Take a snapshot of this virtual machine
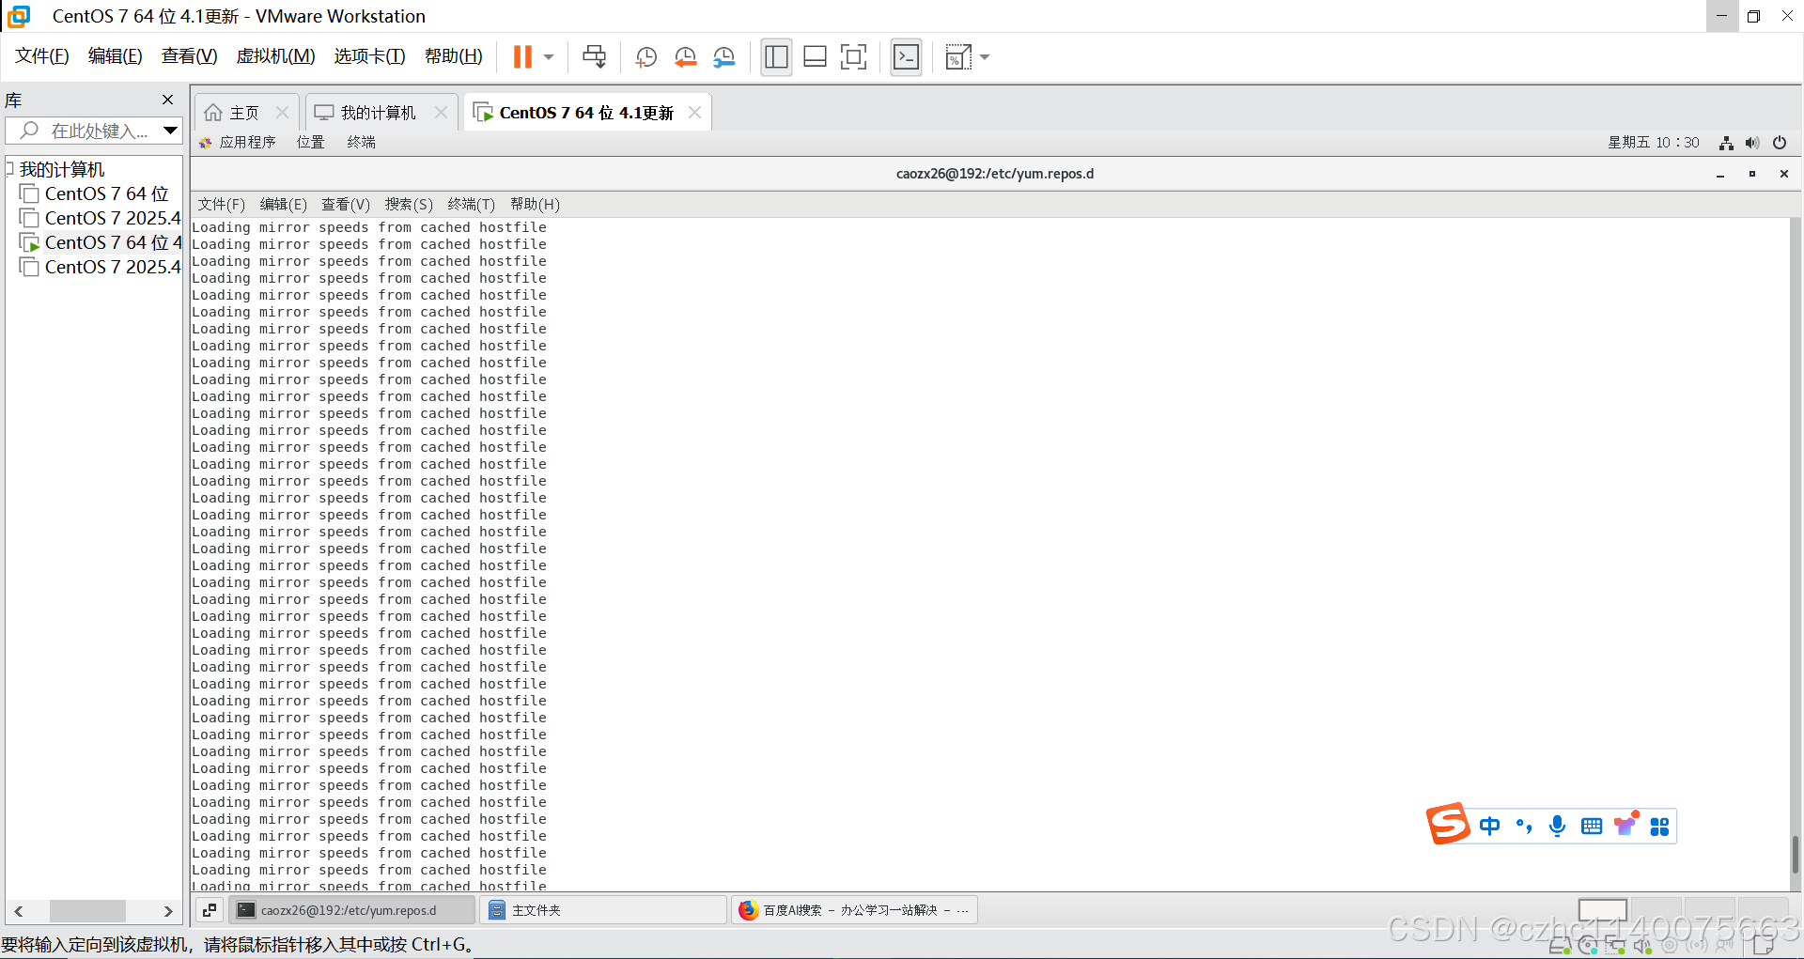1804x959 pixels. pyautogui.click(x=645, y=57)
